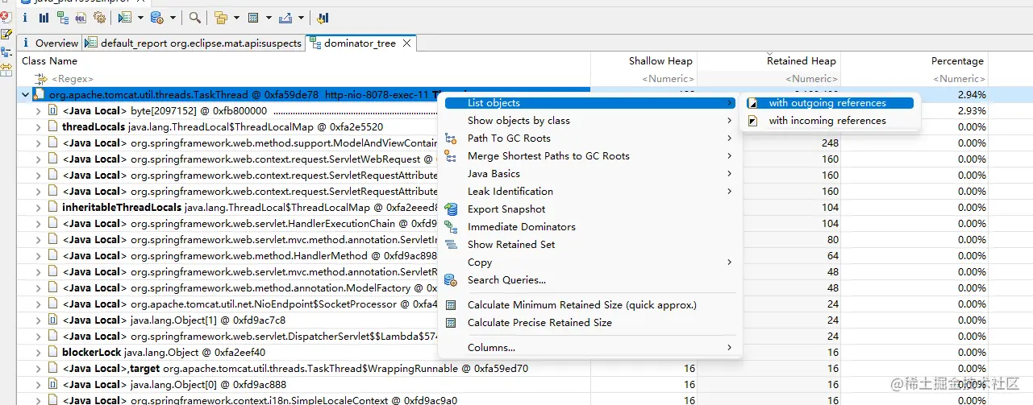Image resolution: width=1033 pixels, height=405 pixels.
Task: Choose Calculate Precise Retained Size
Action: coord(589,323)
